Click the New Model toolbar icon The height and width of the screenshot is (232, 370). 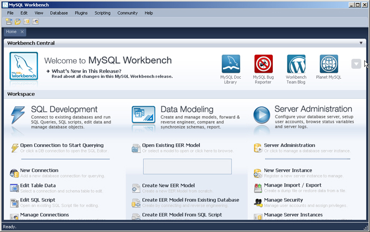point(9,22)
